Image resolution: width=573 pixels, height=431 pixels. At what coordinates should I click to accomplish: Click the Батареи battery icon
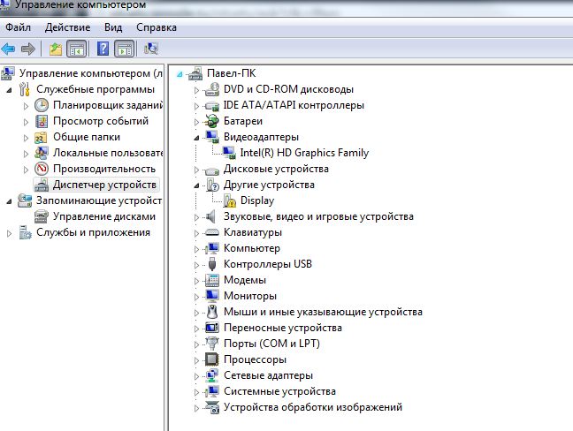(212, 121)
